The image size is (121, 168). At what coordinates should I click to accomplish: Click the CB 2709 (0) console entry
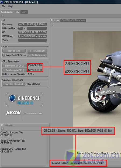pos(6,143)
